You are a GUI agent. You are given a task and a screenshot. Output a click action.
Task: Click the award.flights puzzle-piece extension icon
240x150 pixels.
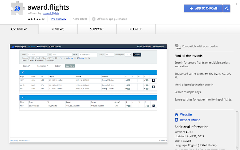pyautogui.click(x=18, y=8)
